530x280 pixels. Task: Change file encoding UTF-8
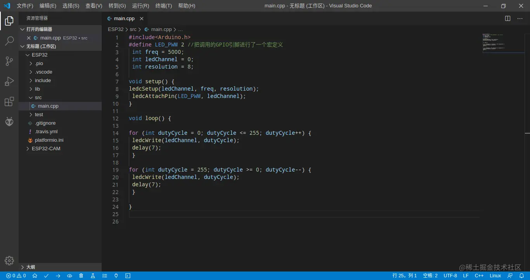tap(450, 276)
